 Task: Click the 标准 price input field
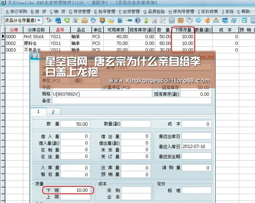(x=197, y=190)
